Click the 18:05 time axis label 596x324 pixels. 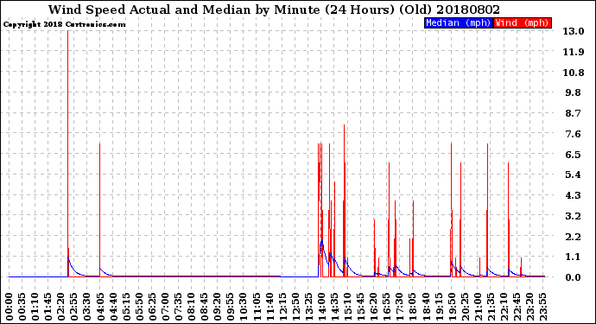pos(414,307)
